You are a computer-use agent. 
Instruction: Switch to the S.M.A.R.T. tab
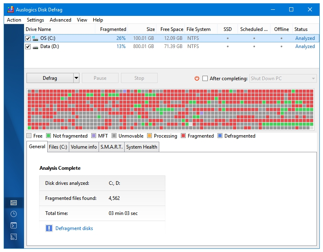(x=112, y=147)
